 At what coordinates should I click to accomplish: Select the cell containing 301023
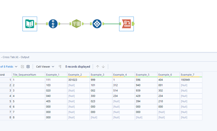click(x=78, y=80)
